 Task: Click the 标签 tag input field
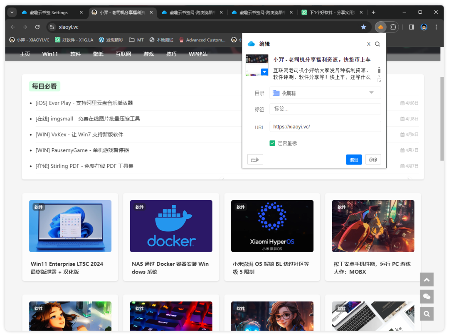[x=325, y=109]
